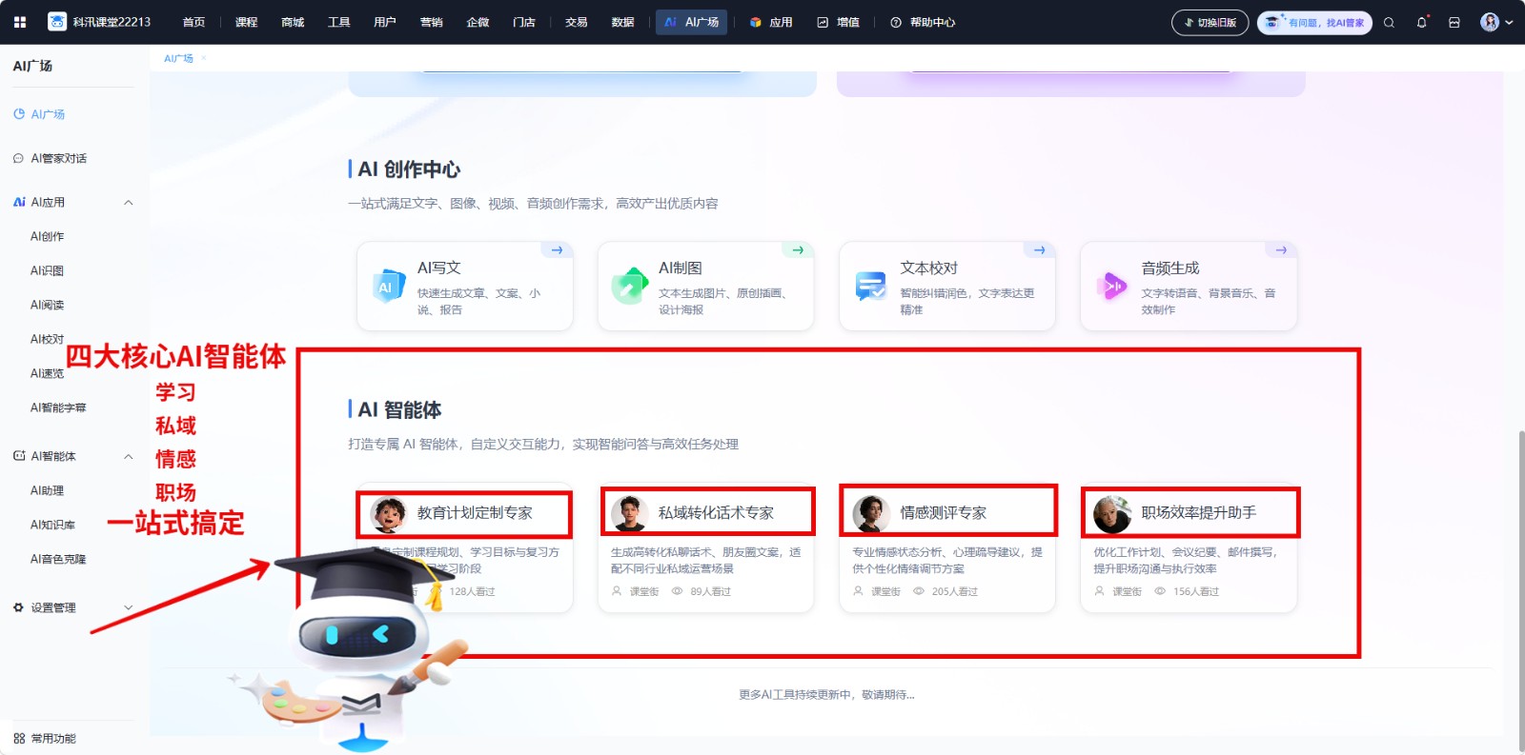Open AI助理 in the sidebar

48,490
